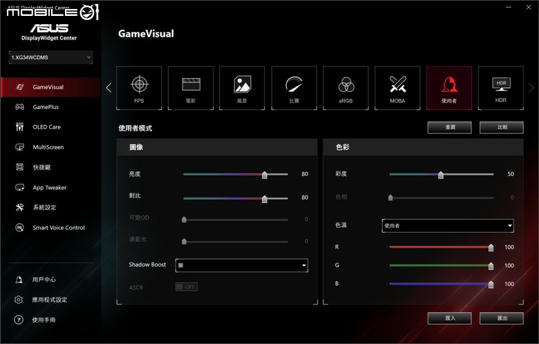This screenshot has width=539, height=344.
Task: Select the 風景 scenery mode tile
Action: tap(242, 88)
